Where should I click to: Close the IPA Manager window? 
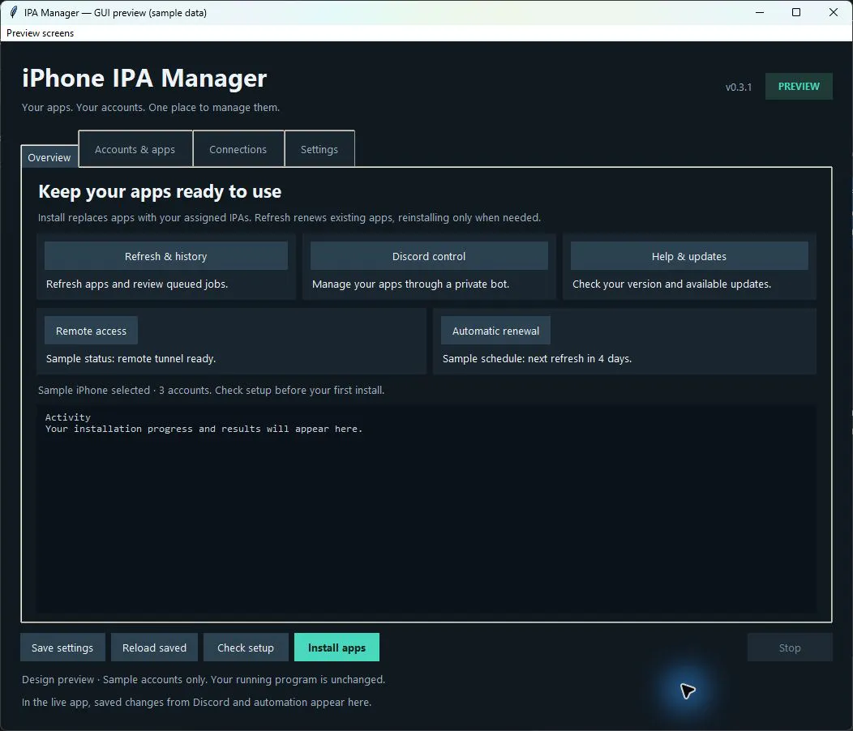coord(833,12)
